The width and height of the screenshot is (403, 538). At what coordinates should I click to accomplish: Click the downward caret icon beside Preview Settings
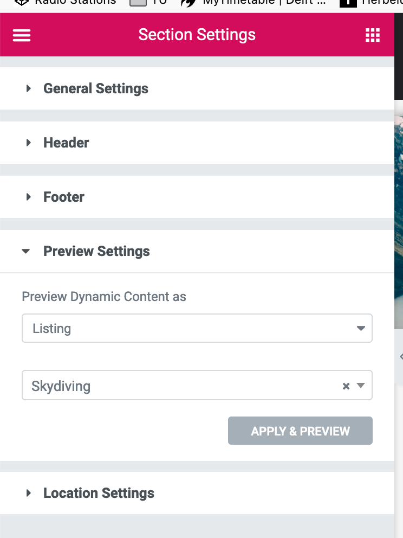coord(25,251)
